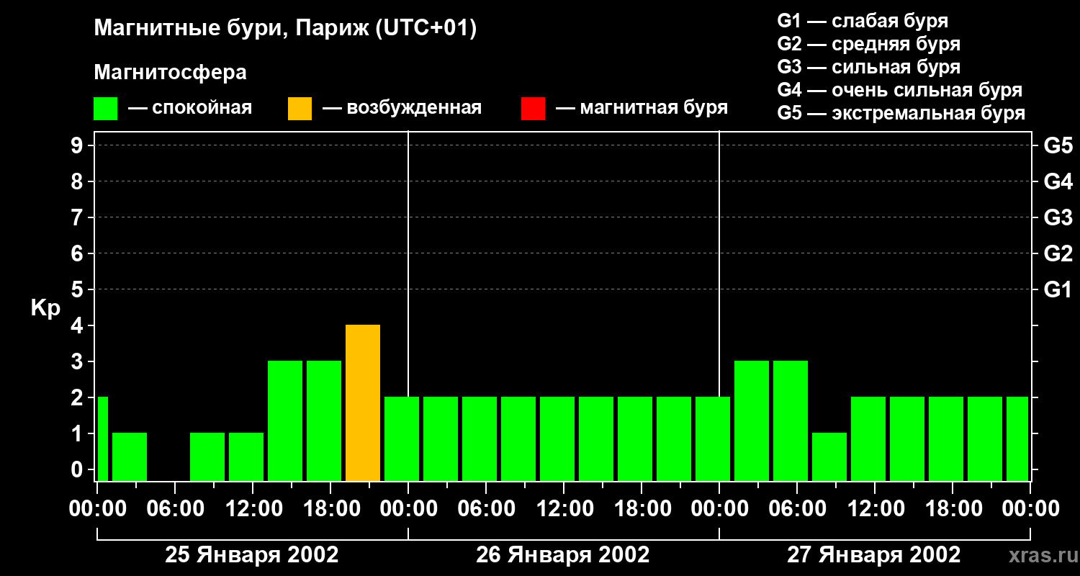Click the G4 label on the right axis

1058,181
